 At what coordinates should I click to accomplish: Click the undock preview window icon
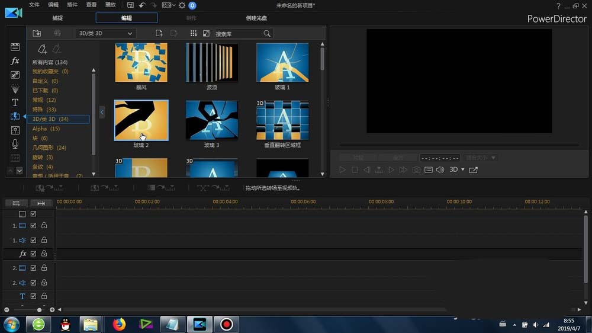click(x=474, y=169)
